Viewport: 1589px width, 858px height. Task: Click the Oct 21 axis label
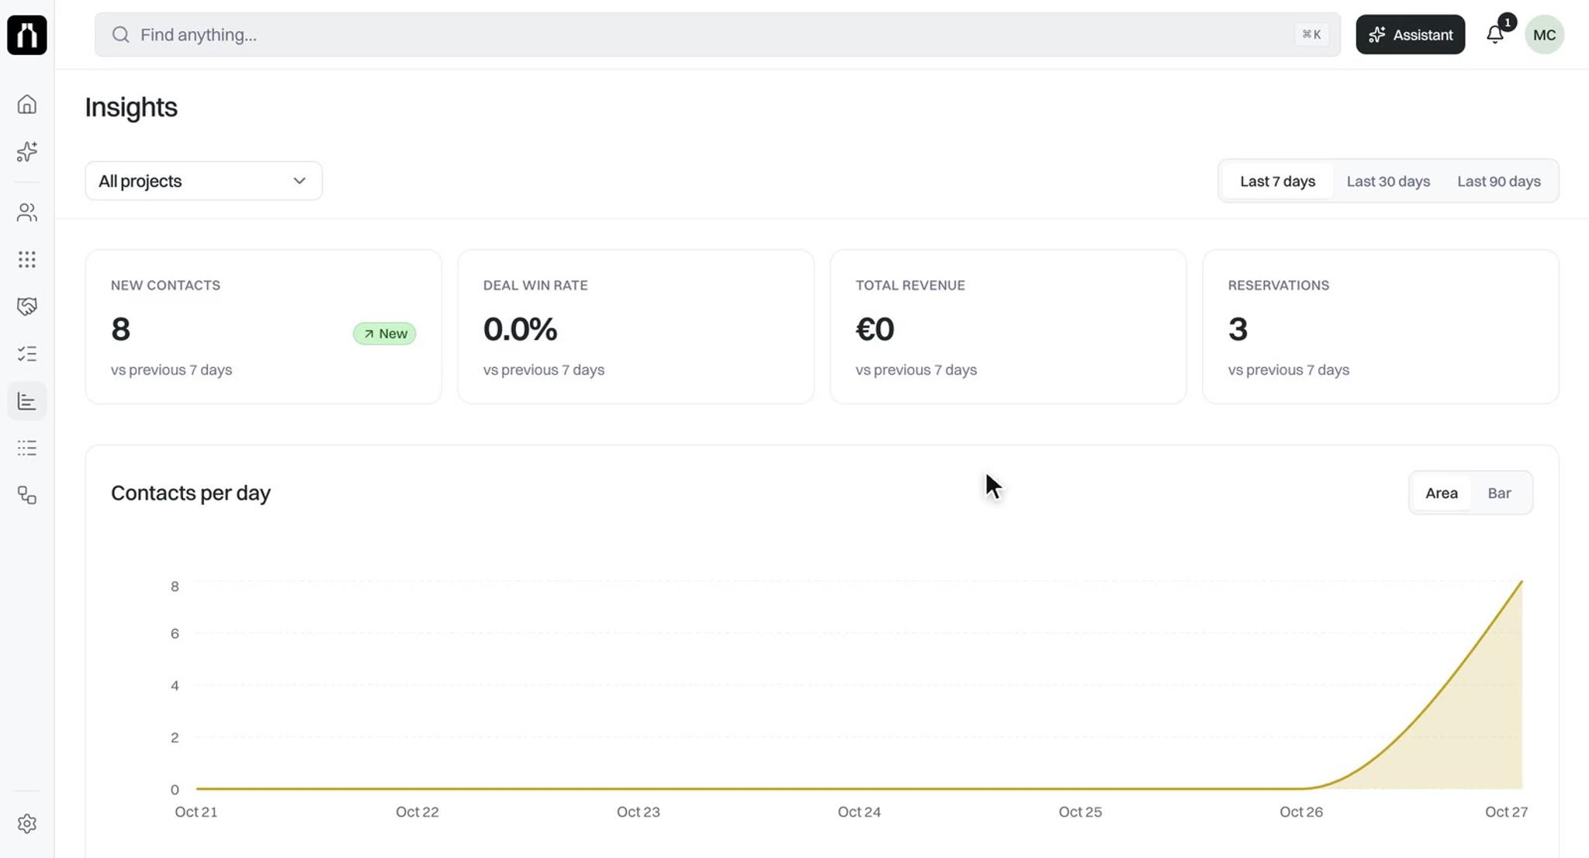[196, 812]
